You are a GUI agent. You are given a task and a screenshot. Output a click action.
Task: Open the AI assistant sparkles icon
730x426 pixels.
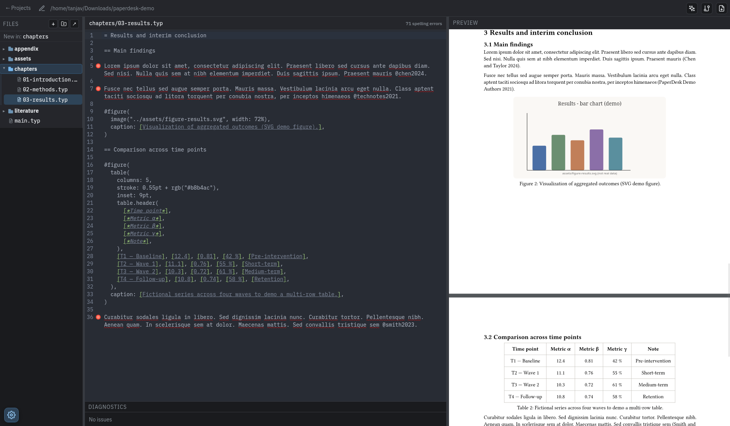pyautogui.click(x=692, y=8)
